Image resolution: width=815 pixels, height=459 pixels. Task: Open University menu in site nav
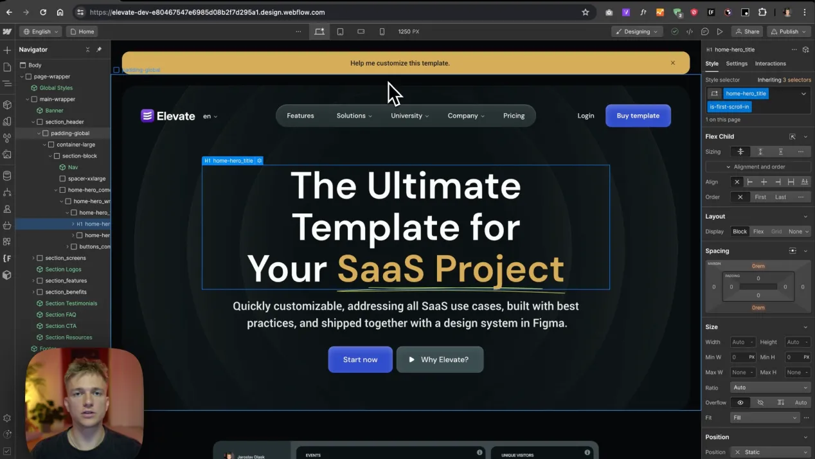(x=409, y=116)
